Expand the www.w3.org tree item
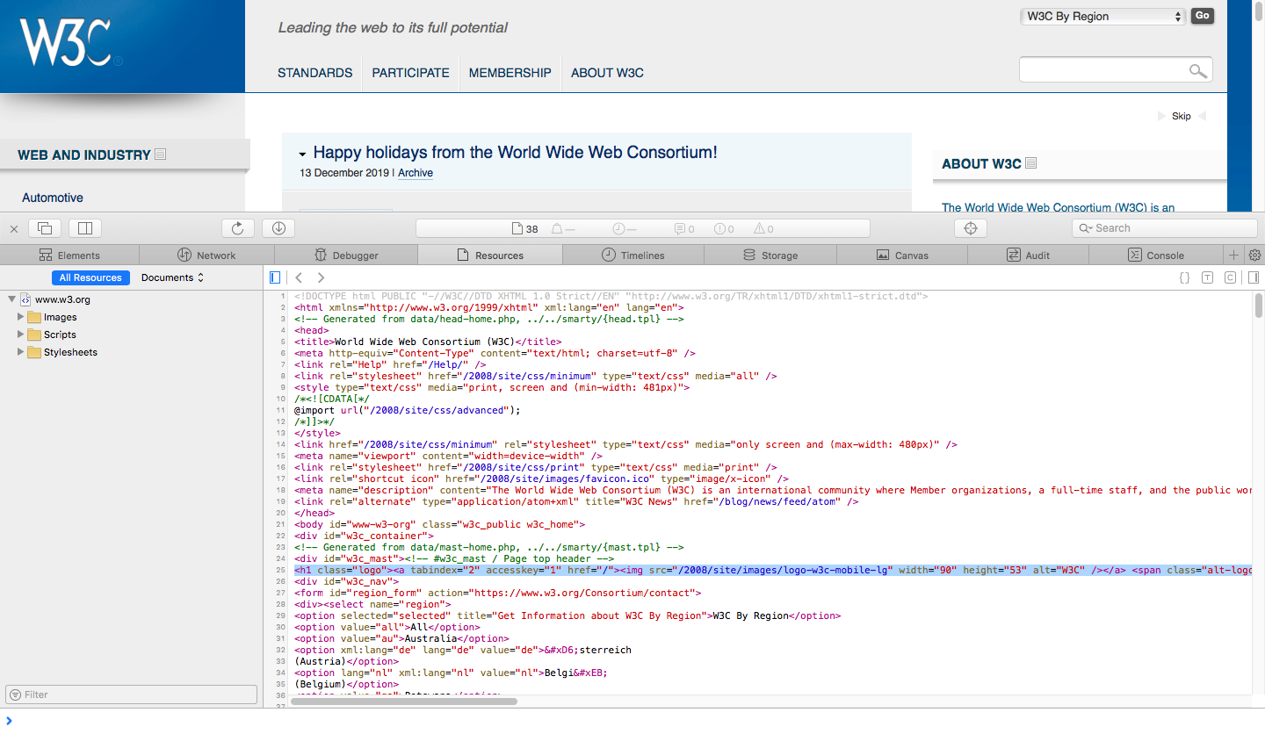This screenshot has height=734, width=1265. [11, 299]
